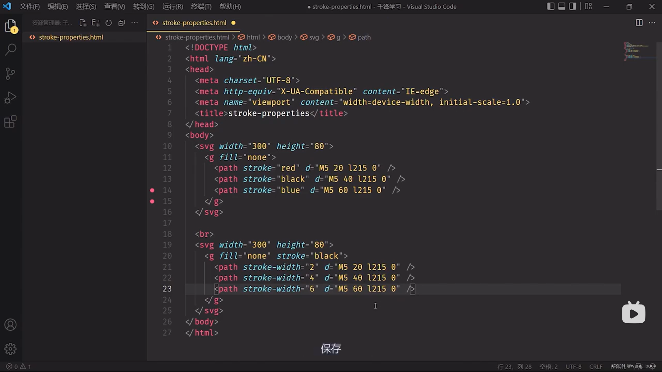The width and height of the screenshot is (662, 372).
Task: Open the 终端(T) menu
Action: tap(201, 7)
